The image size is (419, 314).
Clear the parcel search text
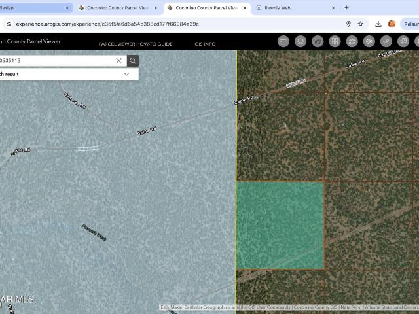coord(118,61)
